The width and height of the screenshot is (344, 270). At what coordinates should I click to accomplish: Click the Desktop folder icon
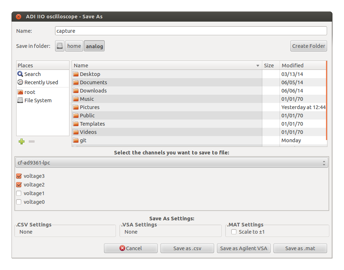pos(76,74)
